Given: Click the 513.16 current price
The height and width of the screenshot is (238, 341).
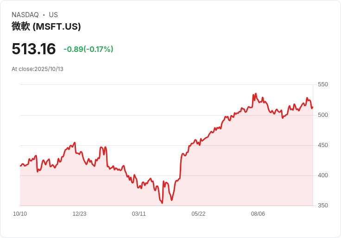Looking at the screenshot, I should point(34,49).
